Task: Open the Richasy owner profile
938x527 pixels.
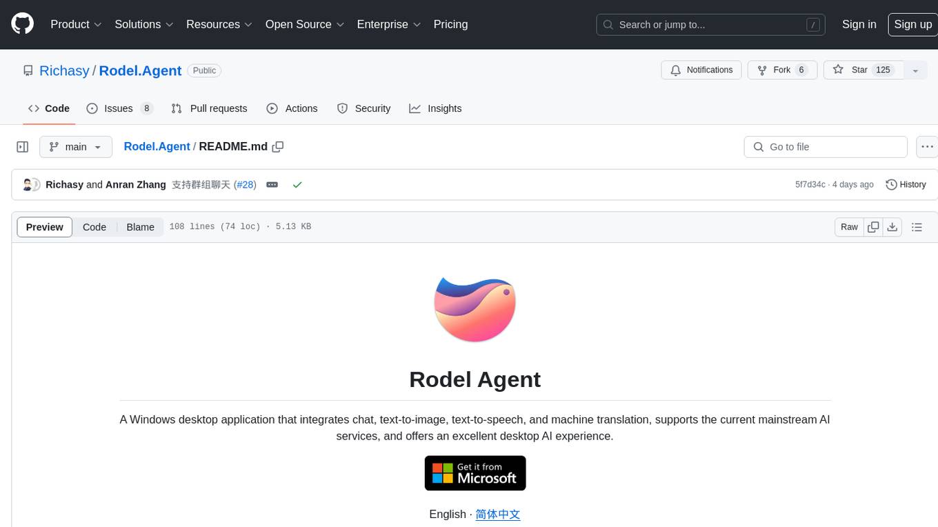Action: (x=64, y=70)
